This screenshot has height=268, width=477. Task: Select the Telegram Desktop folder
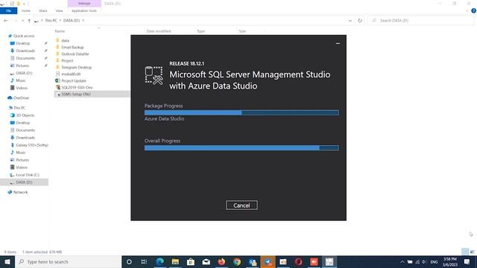click(x=76, y=67)
